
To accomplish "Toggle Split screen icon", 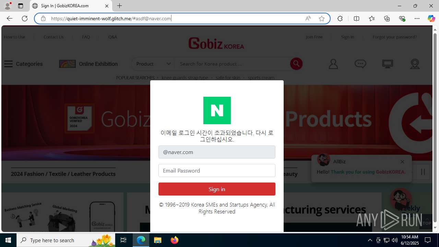I will 356,19.
